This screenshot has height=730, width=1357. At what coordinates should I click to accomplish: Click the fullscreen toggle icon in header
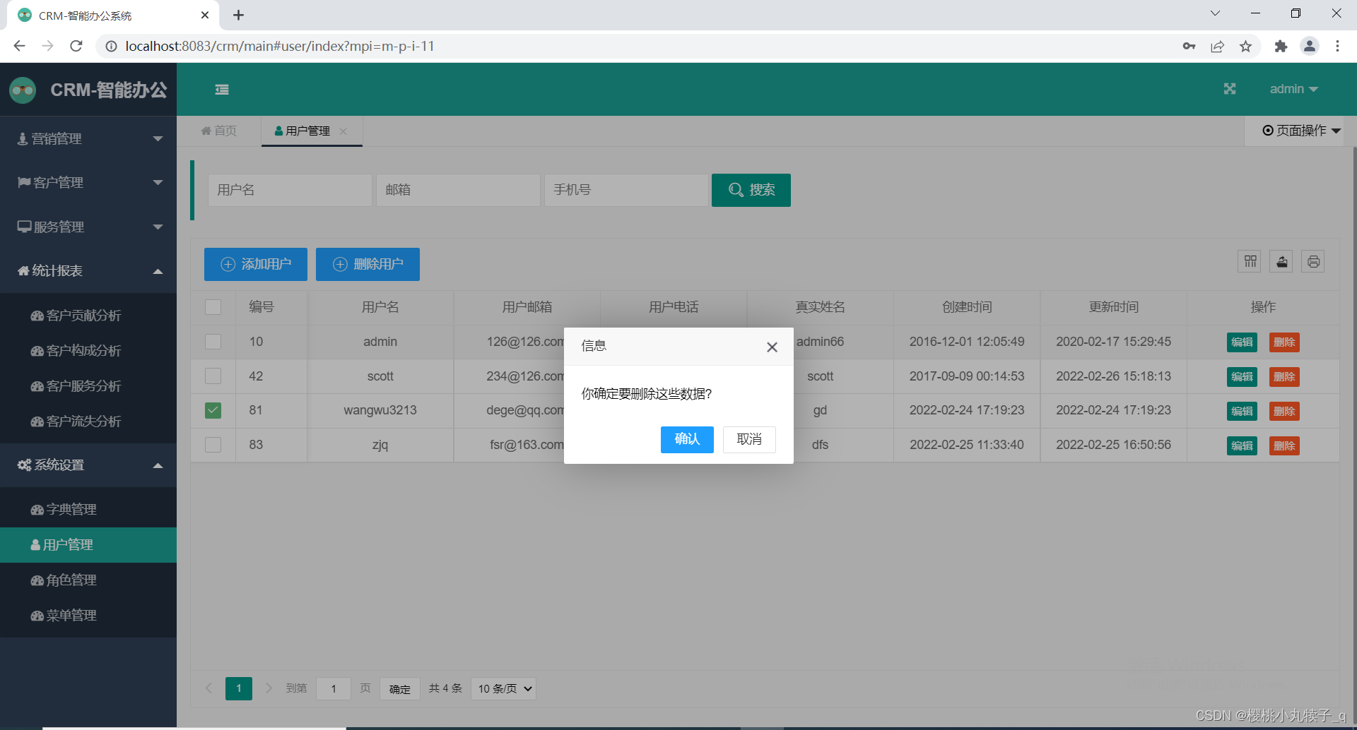click(1230, 89)
